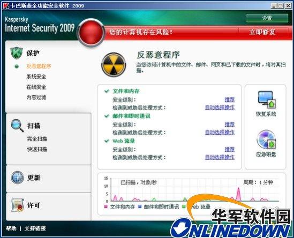Open 自动选择操作 under 邮件和即时通讯
Image resolution: width=294 pixels, height=238 pixels.
point(220,133)
